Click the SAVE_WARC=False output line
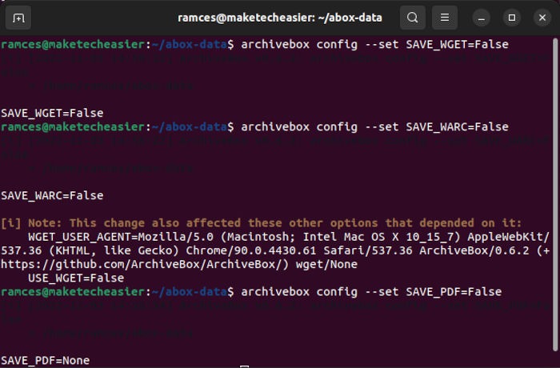 [52, 196]
